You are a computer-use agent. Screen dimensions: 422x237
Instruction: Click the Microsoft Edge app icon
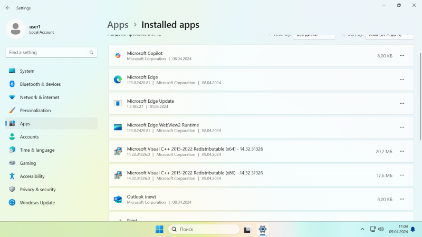118,80
